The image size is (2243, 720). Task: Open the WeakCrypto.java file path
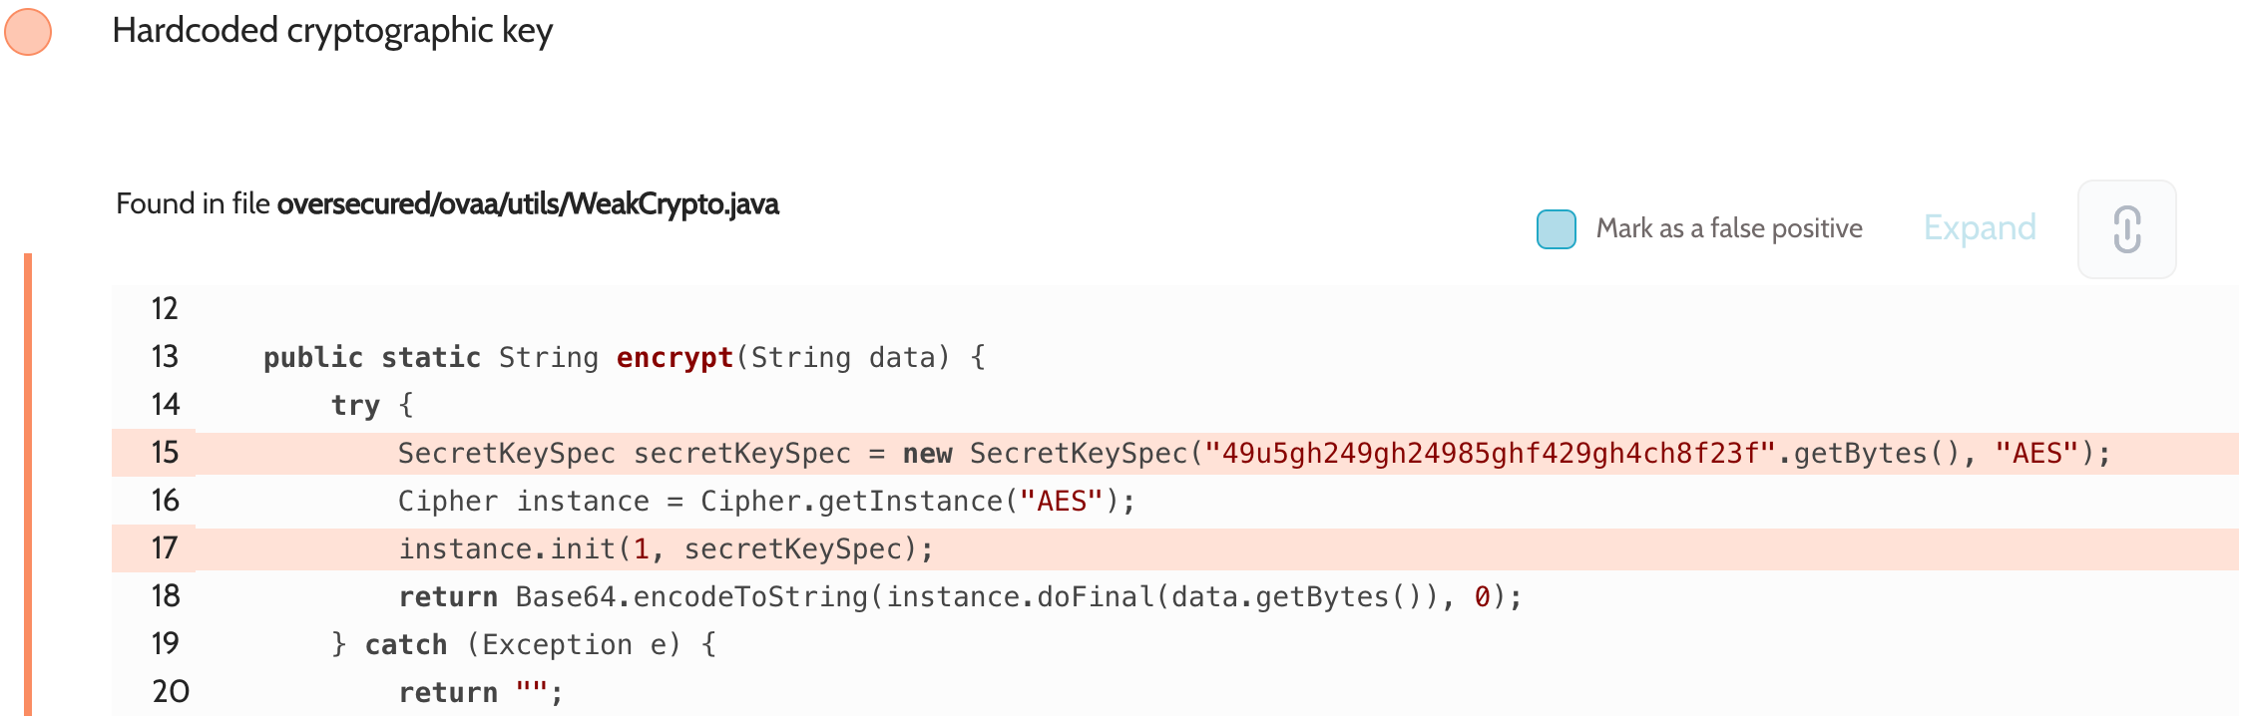tap(528, 204)
